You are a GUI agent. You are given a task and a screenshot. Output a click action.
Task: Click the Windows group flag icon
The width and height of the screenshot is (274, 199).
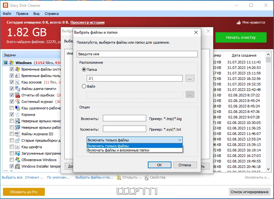click(12, 62)
